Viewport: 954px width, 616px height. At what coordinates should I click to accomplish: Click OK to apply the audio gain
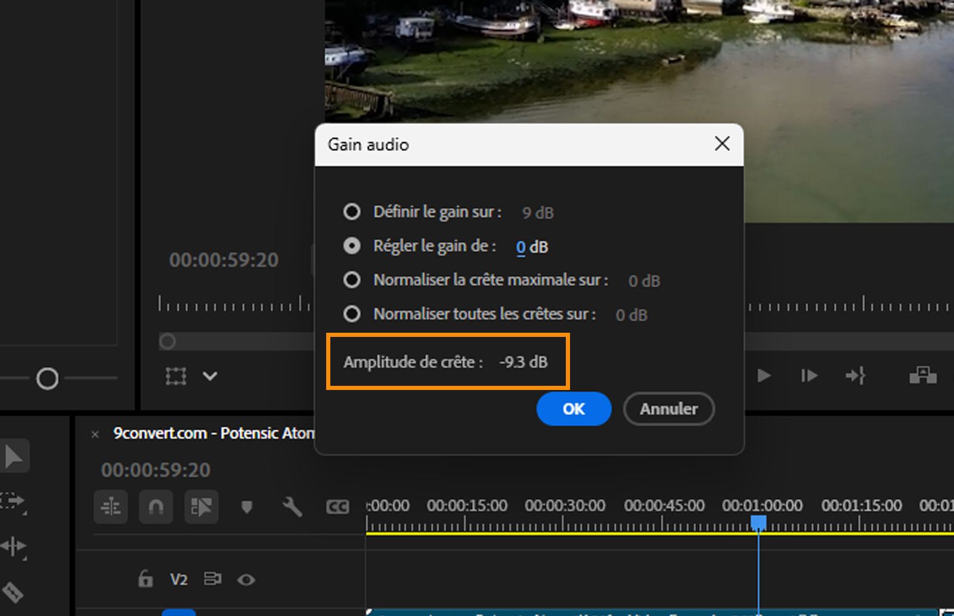coord(573,409)
